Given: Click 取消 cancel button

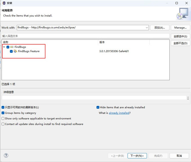Looking at the screenshot, I should coord(179,156).
